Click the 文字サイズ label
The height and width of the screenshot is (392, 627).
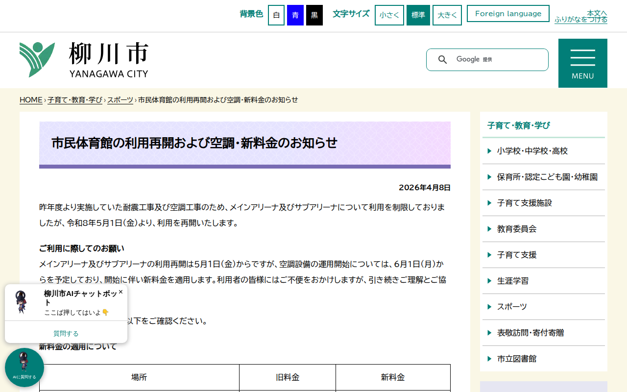click(x=351, y=14)
